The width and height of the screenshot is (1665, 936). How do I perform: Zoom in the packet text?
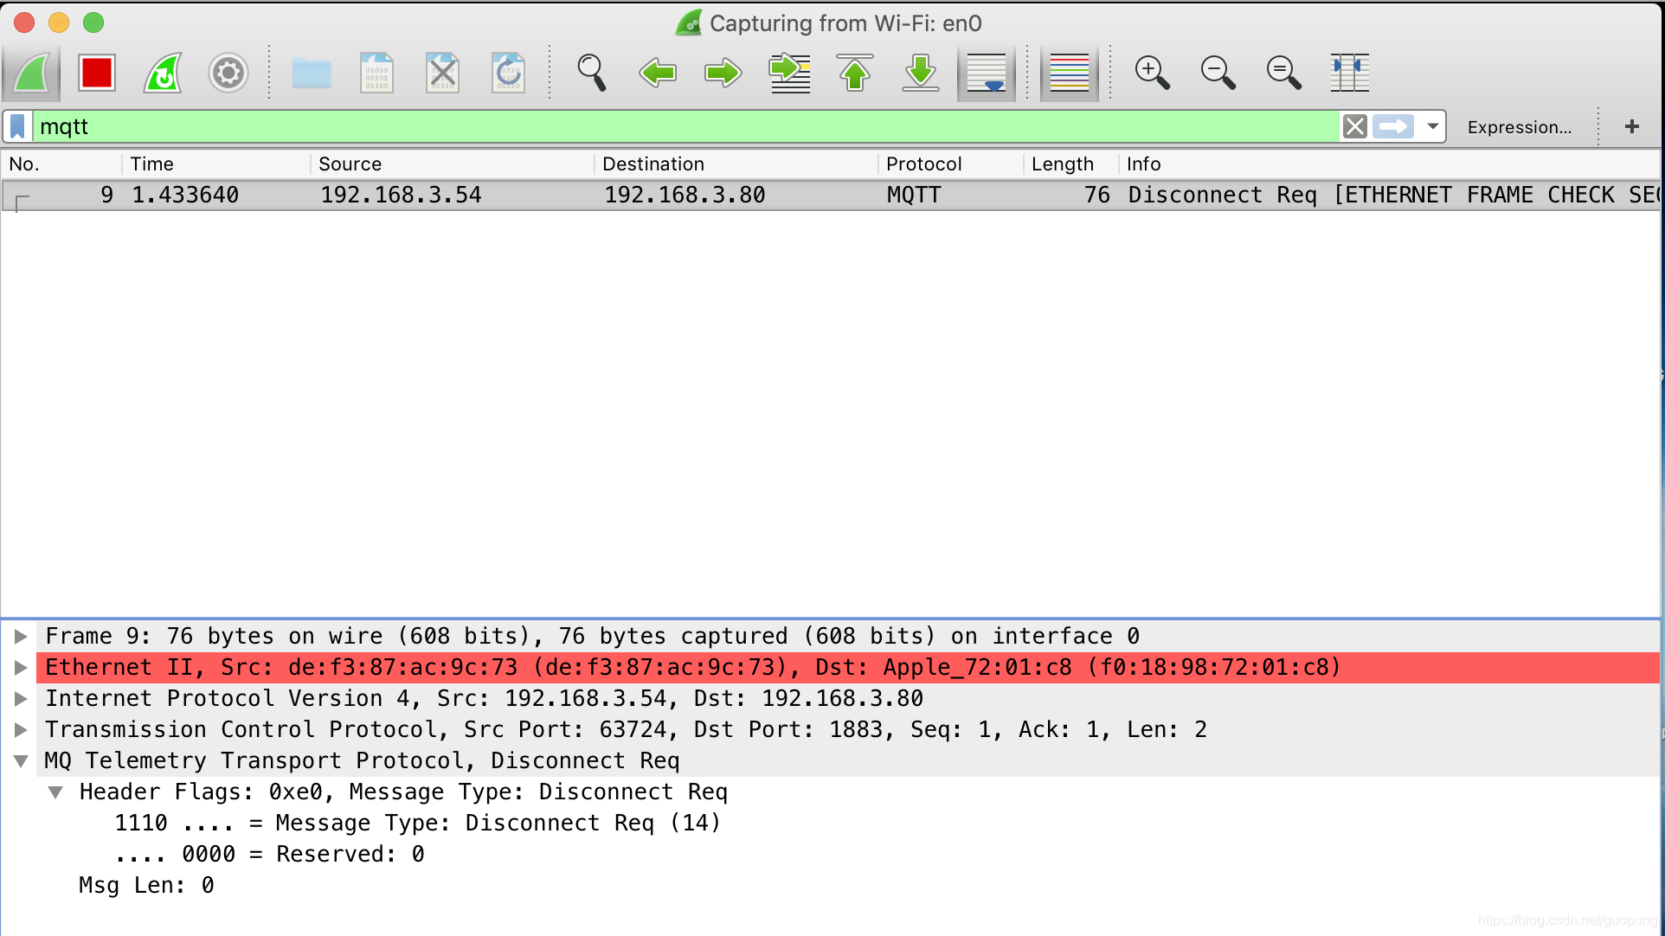tap(1152, 74)
